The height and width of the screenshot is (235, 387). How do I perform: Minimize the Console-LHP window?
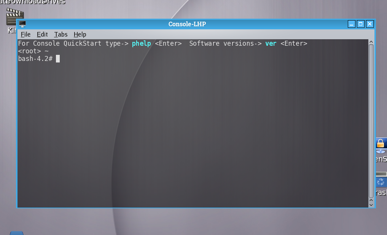click(352, 24)
